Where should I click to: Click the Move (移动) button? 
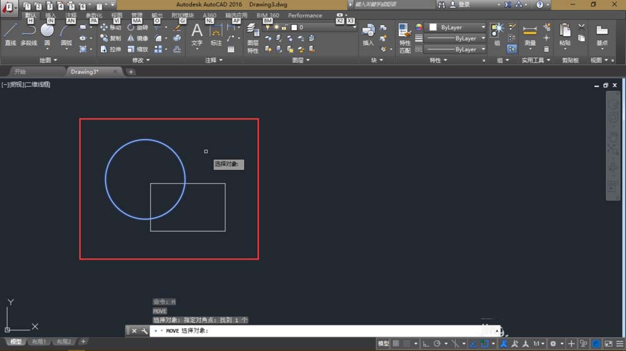(111, 28)
